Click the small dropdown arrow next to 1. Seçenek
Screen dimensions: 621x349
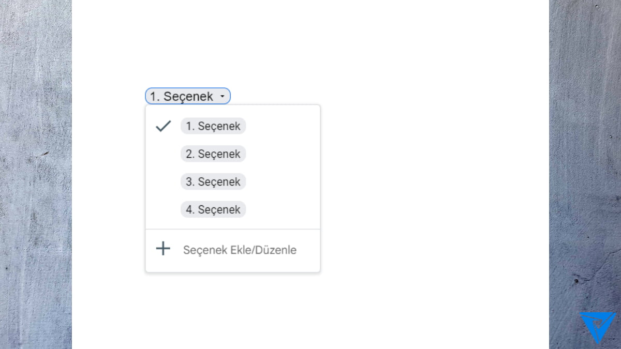tap(223, 96)
